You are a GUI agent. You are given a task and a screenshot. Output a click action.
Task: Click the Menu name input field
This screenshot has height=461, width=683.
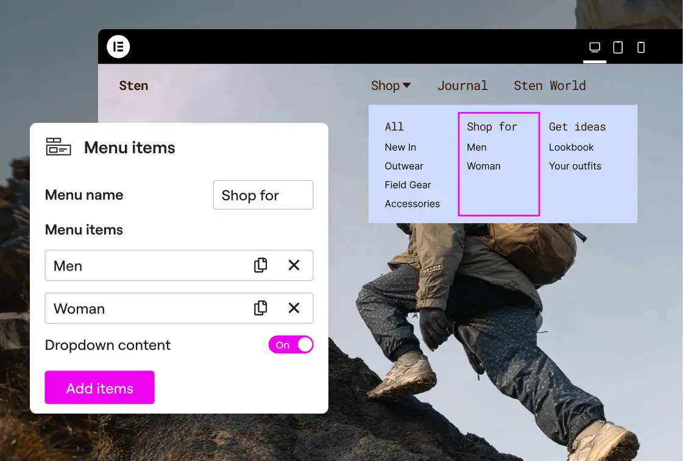click(263, 195)
